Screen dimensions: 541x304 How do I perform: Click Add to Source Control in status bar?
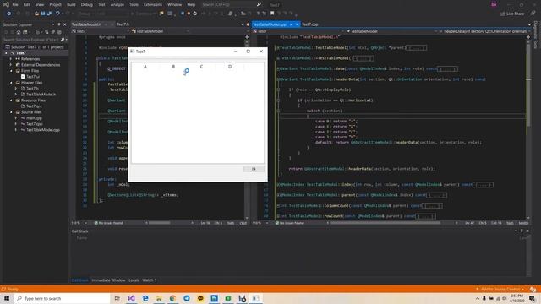coord(500,289)
